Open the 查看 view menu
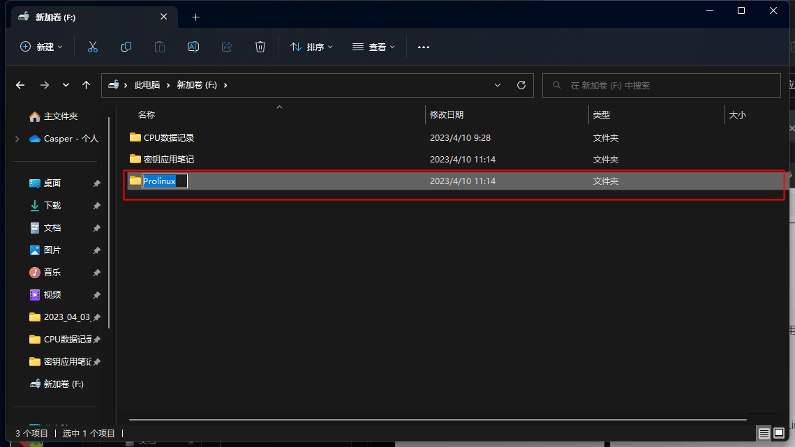 [x=373, y=47]
